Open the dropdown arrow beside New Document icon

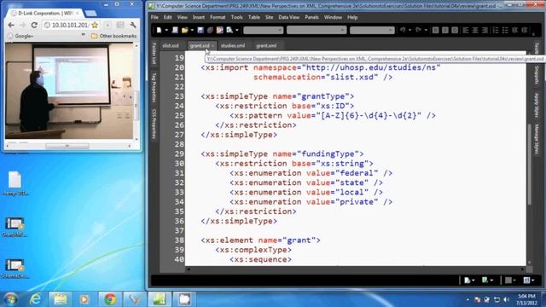(166, 31)
